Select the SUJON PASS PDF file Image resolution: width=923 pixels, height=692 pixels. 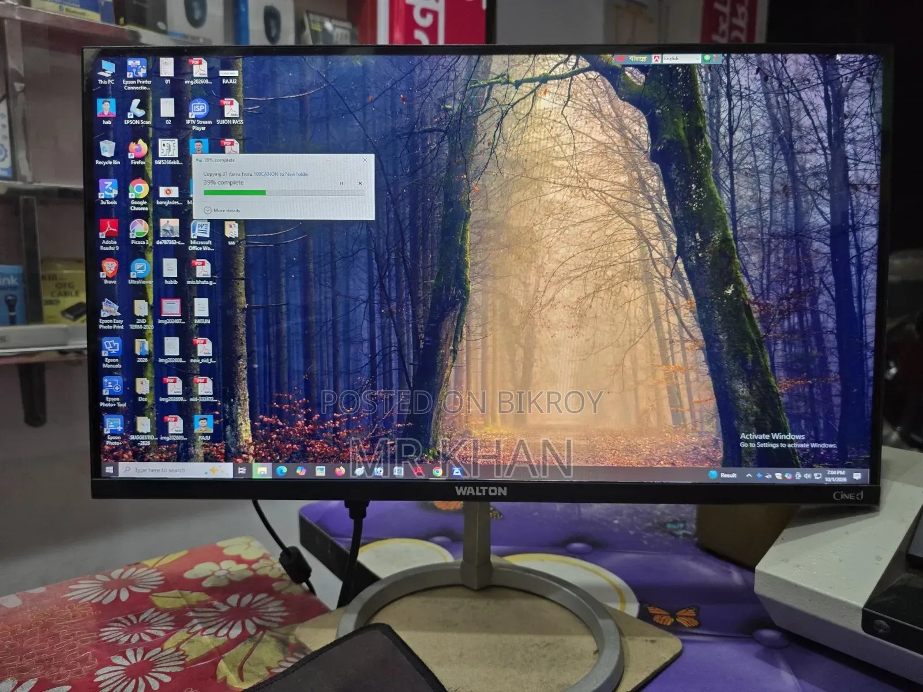230,112
